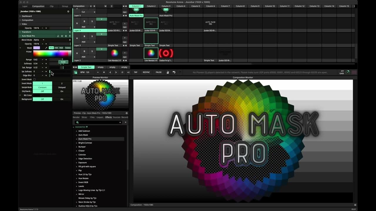
Task: Set Background to On
Action: 62,99
